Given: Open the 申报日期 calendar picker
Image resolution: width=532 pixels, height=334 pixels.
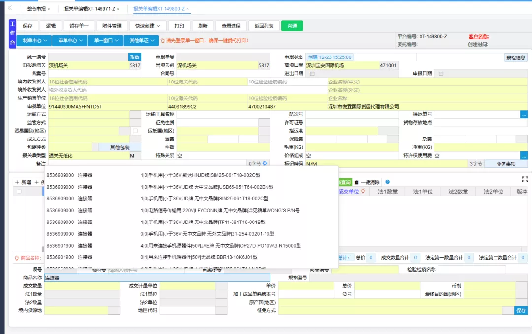Looking at the screenshot, I should [x=441, y=74].
